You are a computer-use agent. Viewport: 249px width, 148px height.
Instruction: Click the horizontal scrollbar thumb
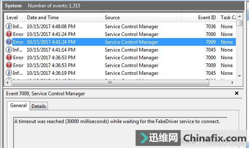pyautogui.click(x=110, y=83)
